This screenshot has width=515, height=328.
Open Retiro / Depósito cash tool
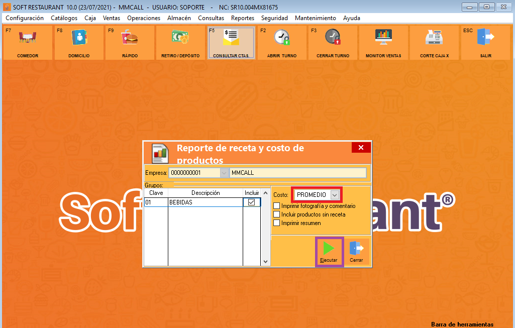click(x=180, y=43)
